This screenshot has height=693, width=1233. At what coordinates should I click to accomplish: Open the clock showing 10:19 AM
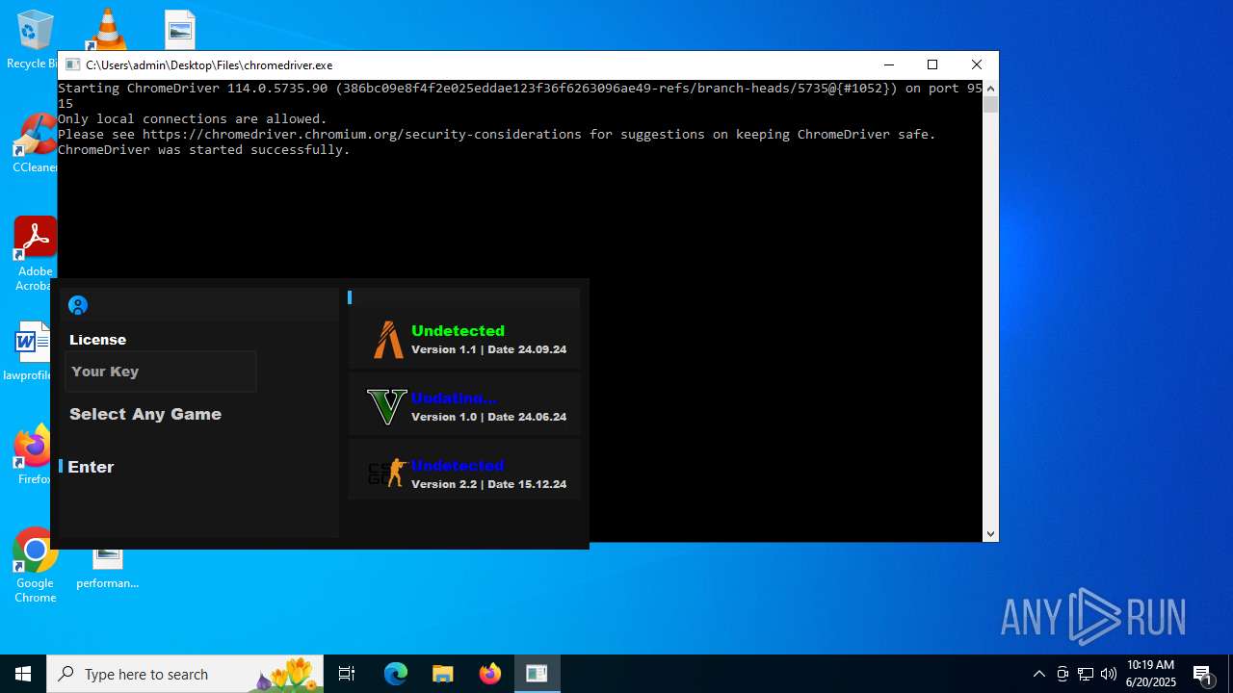1151,674
